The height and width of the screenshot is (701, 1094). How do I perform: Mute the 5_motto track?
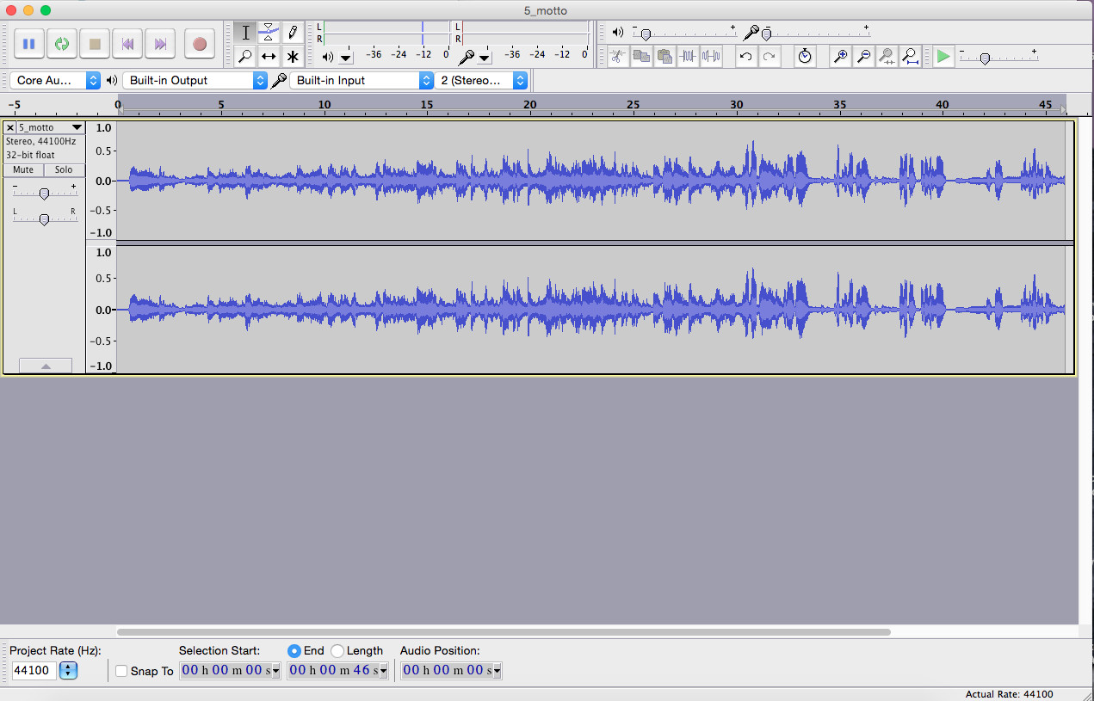click(23, 170)
